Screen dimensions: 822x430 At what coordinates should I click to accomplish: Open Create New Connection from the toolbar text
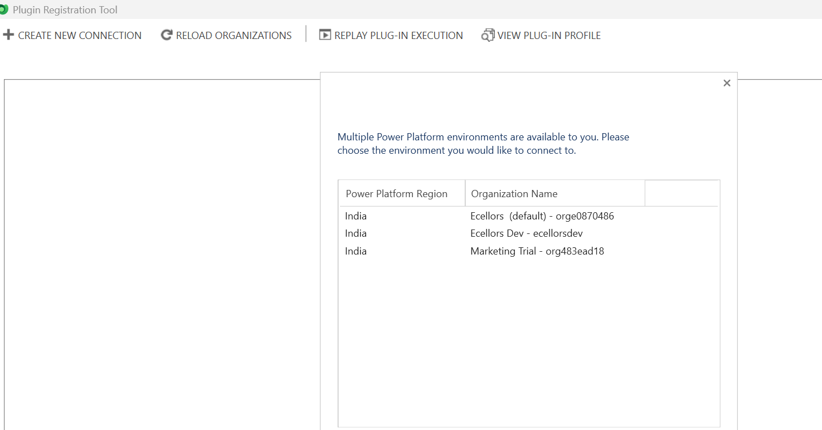point(80,36)
